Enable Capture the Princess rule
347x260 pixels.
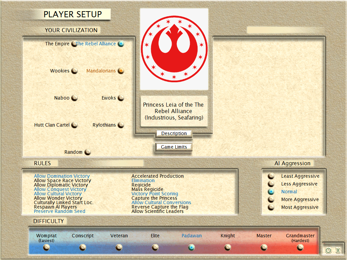point(154,198)
